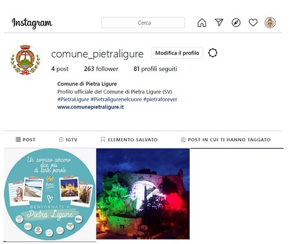Switch to the IGTV tab
The width and height of the screenshot is (295, 244).
pyautogui.click(x=68, y=139)
